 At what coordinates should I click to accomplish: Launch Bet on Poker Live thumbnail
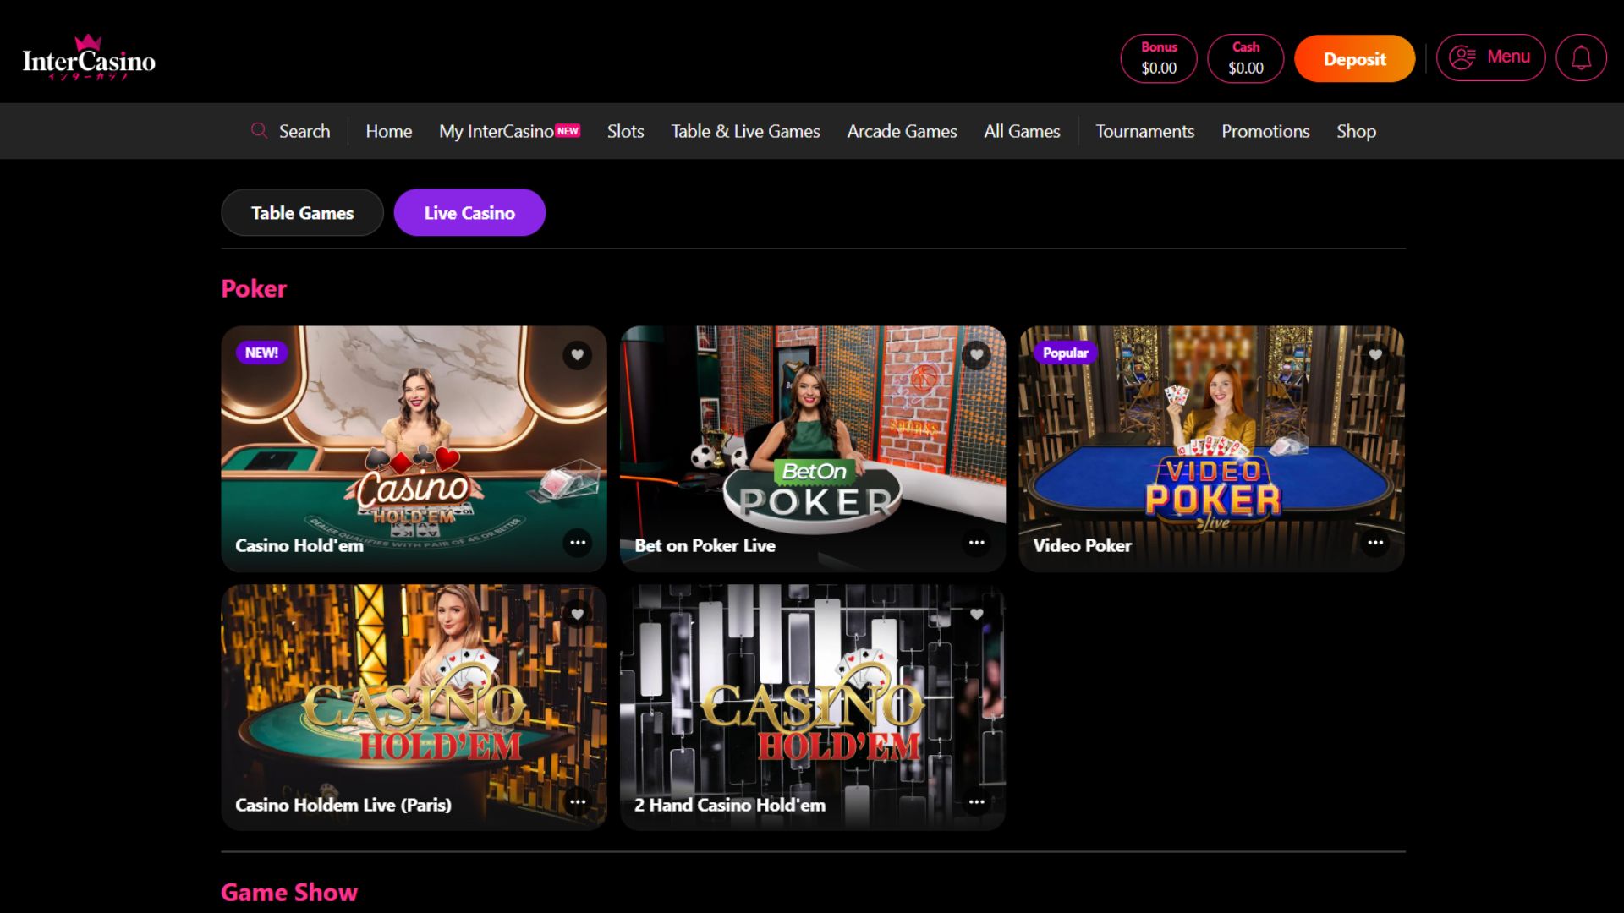[813, 448]
